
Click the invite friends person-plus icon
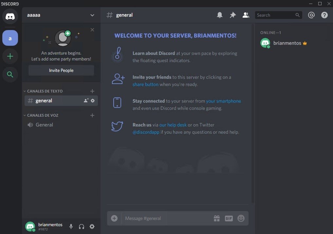click(118, 79)
